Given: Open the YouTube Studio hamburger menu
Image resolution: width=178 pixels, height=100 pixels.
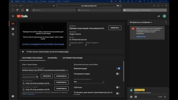Looking at the screenshot, I should (x=13, y=16).
